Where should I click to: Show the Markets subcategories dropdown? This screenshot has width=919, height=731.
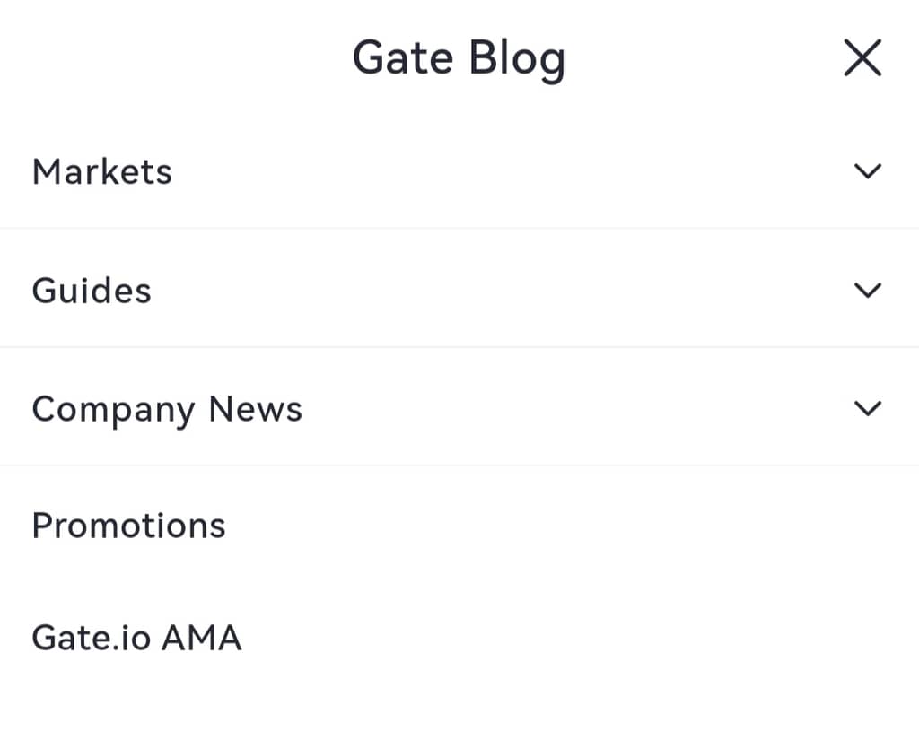click(x=867, y=170)
